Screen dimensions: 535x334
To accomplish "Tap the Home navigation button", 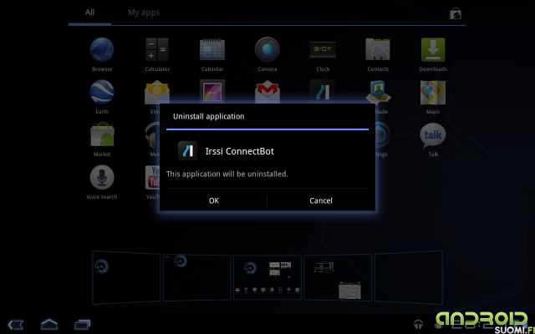I will coord(49,324).
